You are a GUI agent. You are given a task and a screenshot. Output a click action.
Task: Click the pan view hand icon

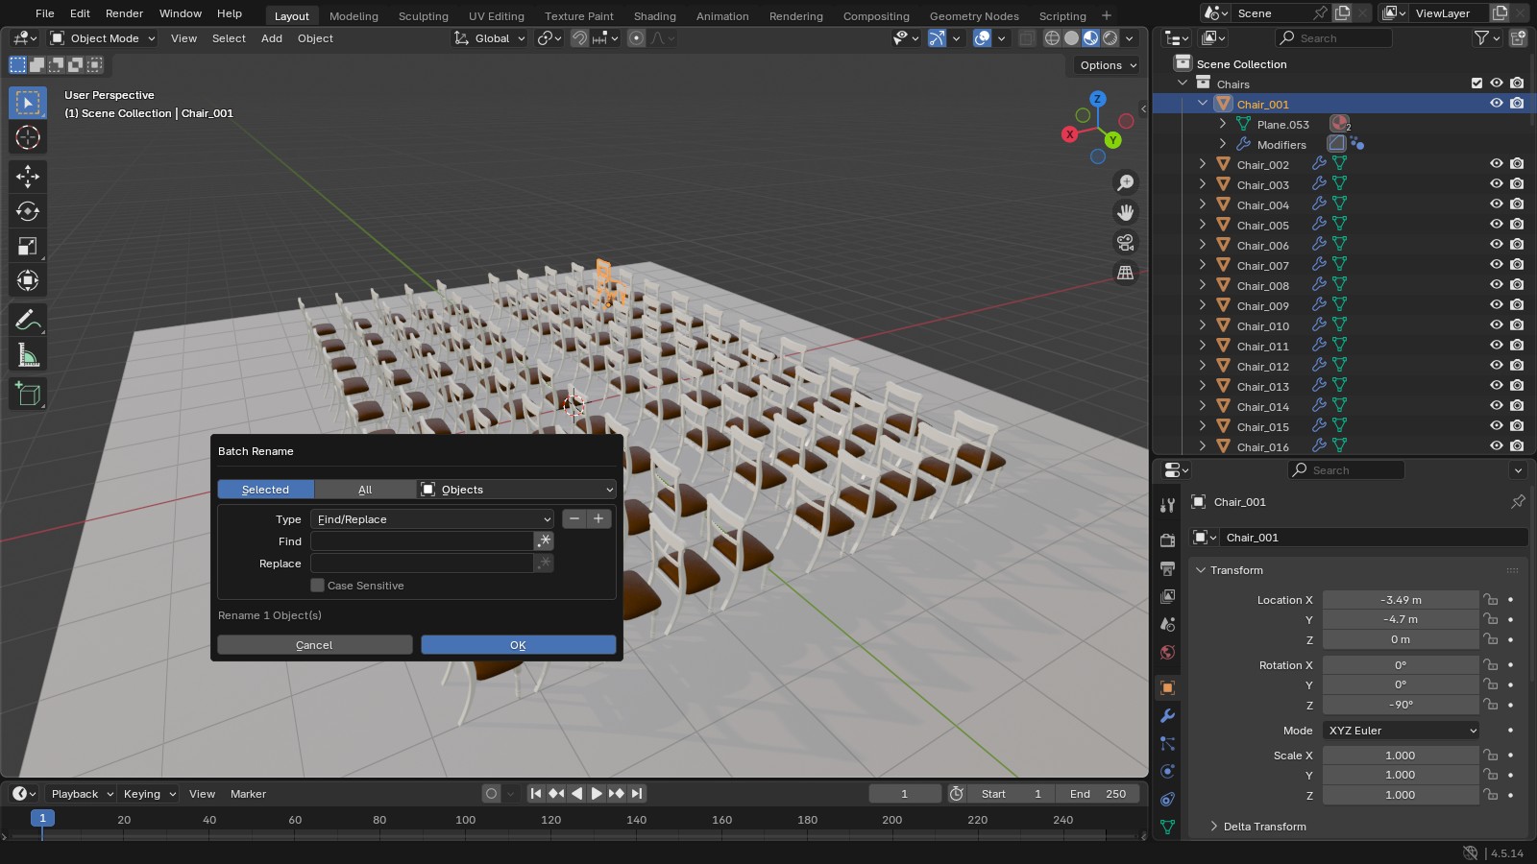point(1126,212)
